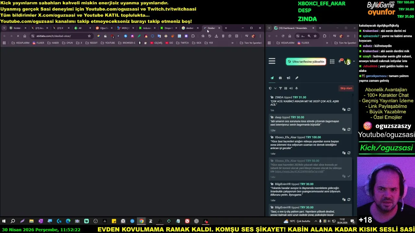The height and width of the screenshot is (233, 415).
Task: Open HABER bookmark folder
Action: point(53,43)
